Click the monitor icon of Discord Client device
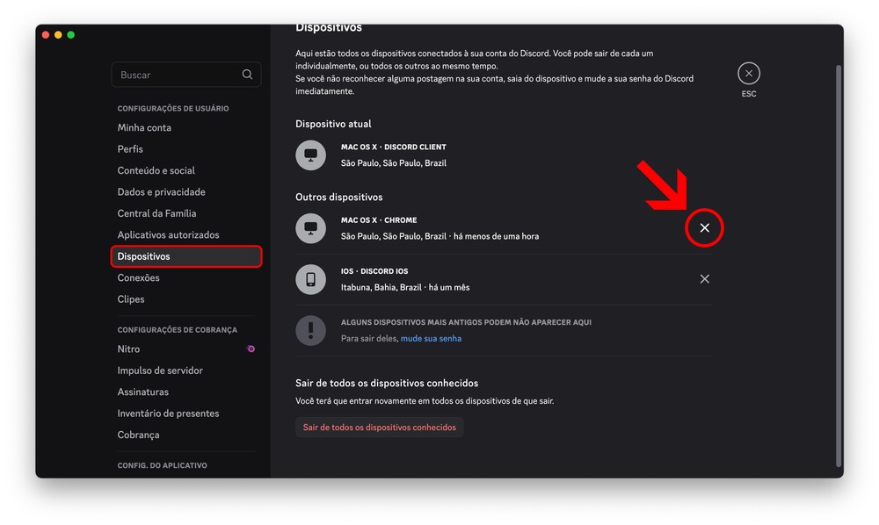879x525 pixels. click(310, 155)
